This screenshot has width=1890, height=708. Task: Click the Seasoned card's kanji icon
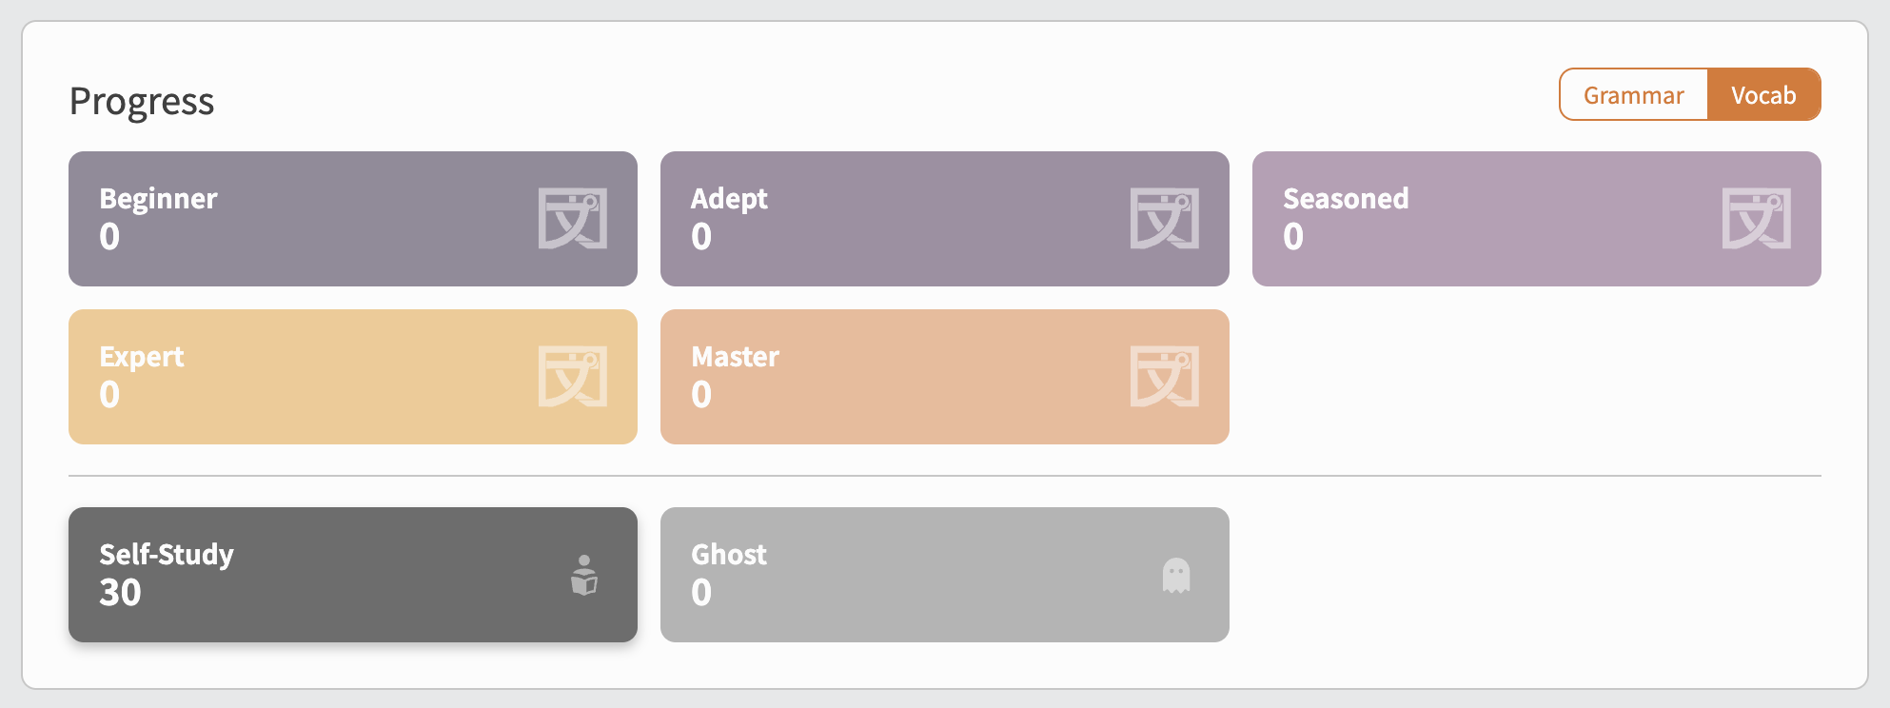coord(1756,219)
